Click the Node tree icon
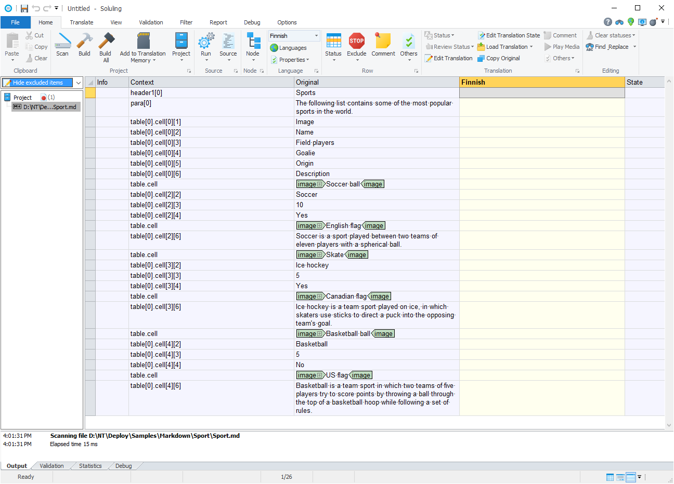 point(253,41)
